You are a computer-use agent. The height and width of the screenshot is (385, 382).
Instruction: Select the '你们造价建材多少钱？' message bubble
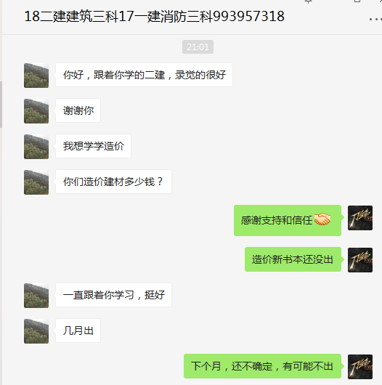(x=114, y=182)
